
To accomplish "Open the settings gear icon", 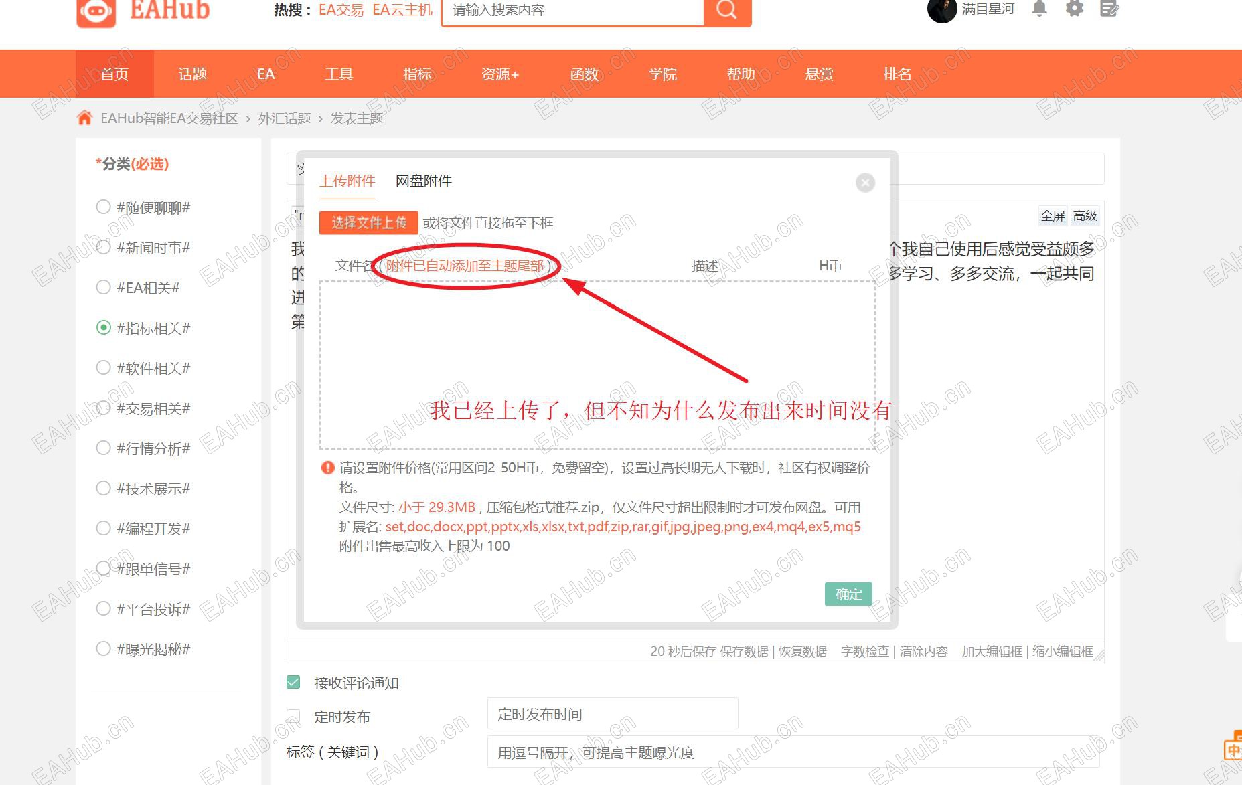I will 1074,9.
